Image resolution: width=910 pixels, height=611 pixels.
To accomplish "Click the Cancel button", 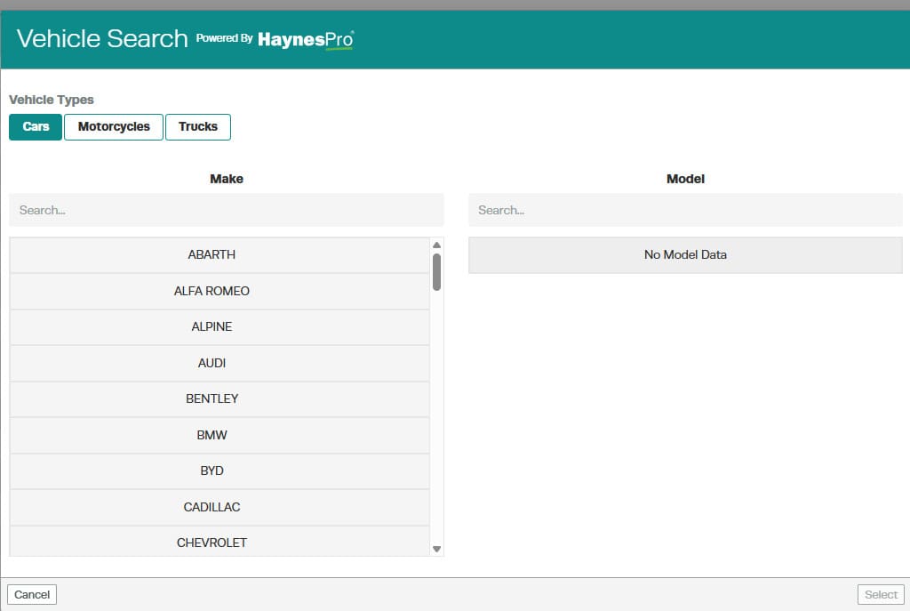I will (x=32, y=594).
